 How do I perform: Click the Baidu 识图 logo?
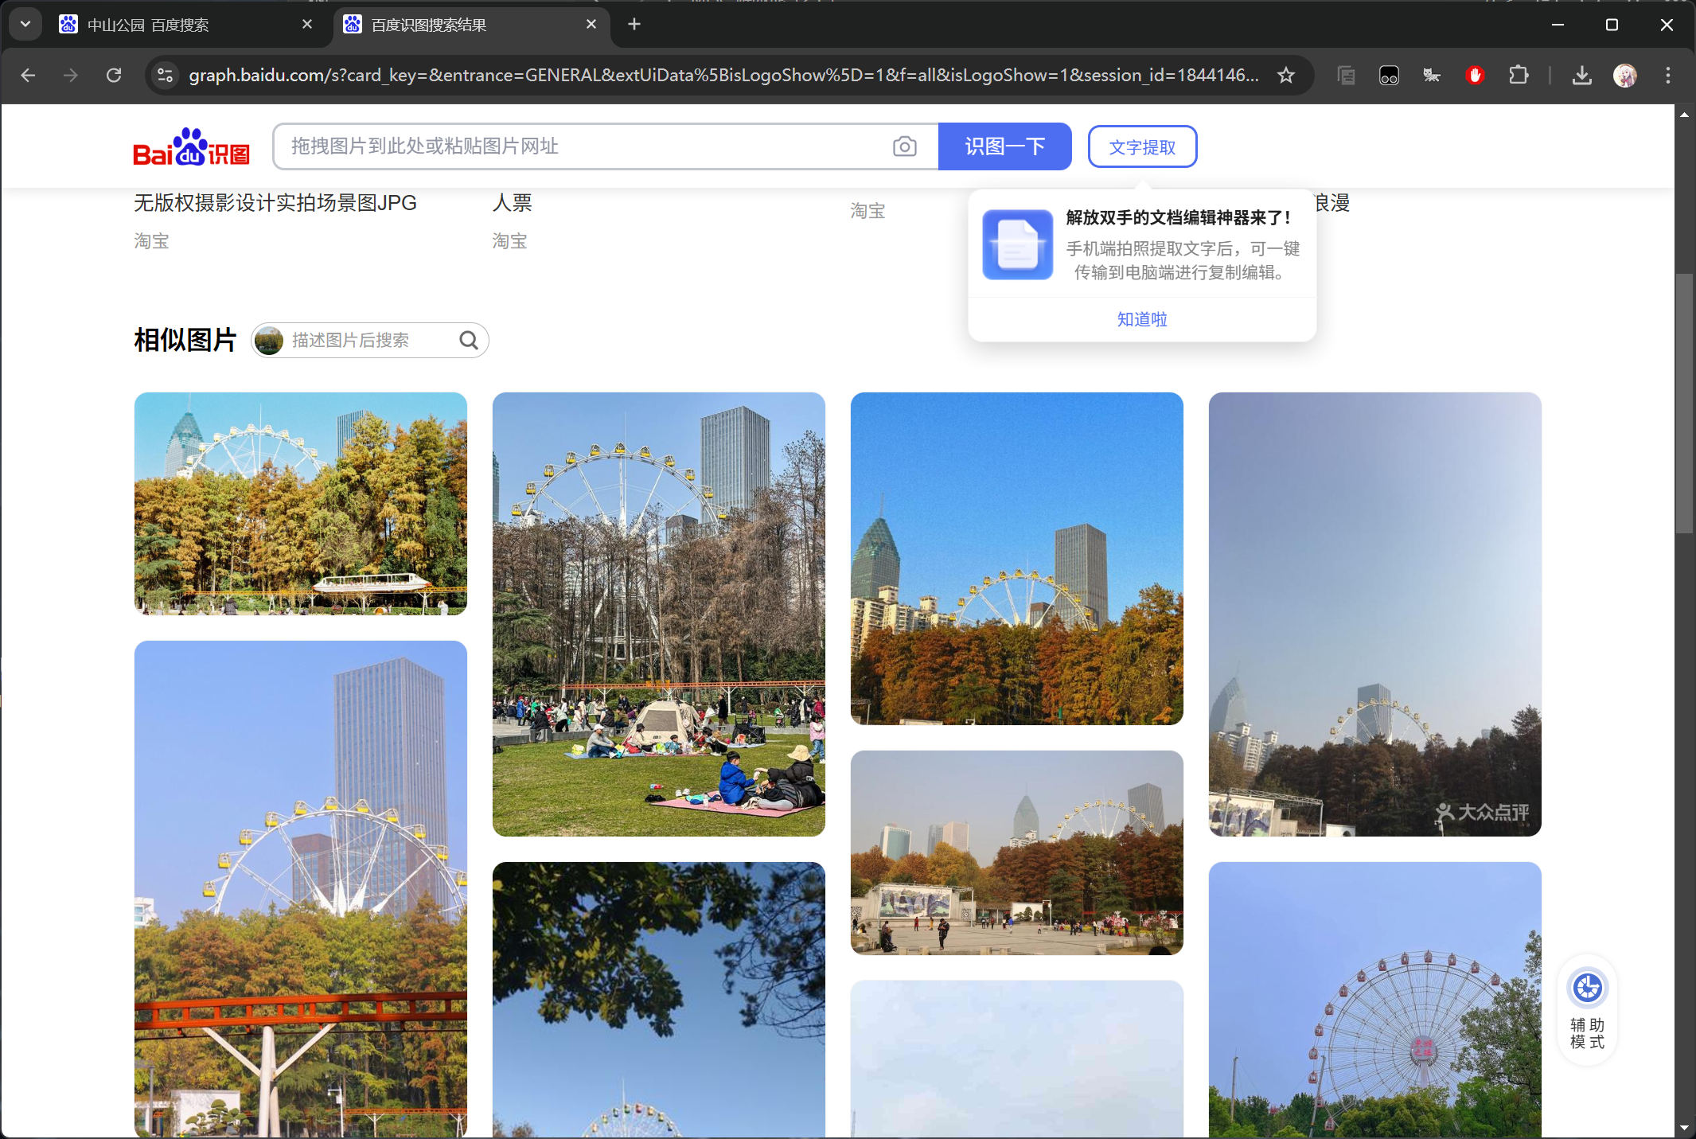[x=191, y=147]
